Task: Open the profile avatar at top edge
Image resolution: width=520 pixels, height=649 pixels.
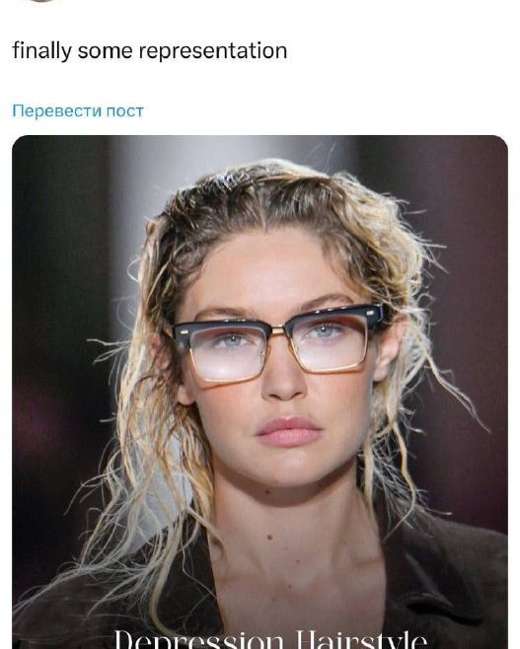Action: [x=41, y=1]
